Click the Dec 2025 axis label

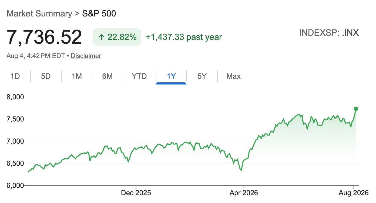[x=136, y=193]
